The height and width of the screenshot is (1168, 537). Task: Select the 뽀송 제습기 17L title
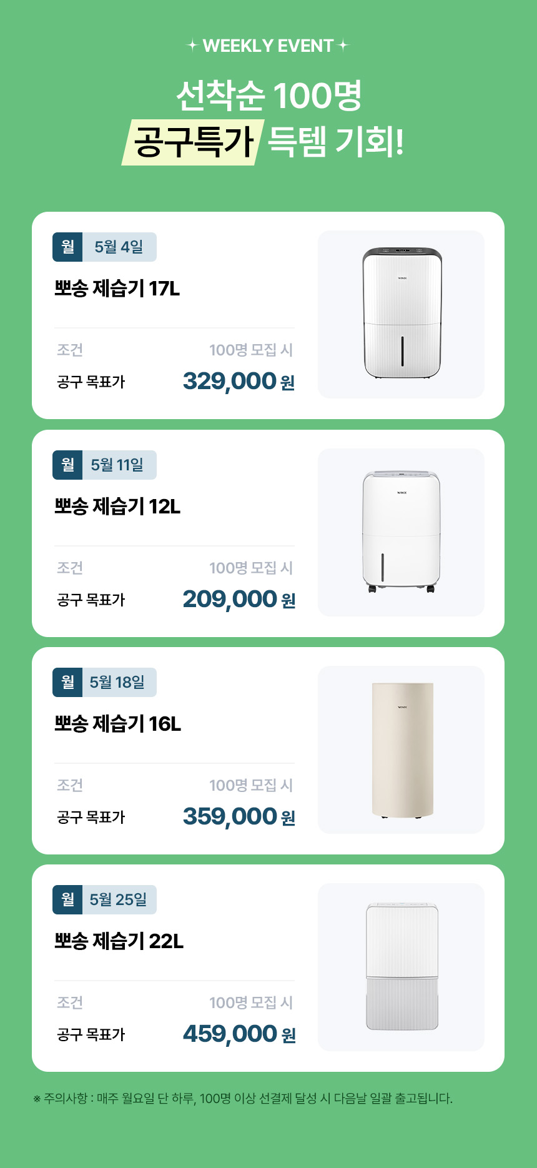click(117, 289)
